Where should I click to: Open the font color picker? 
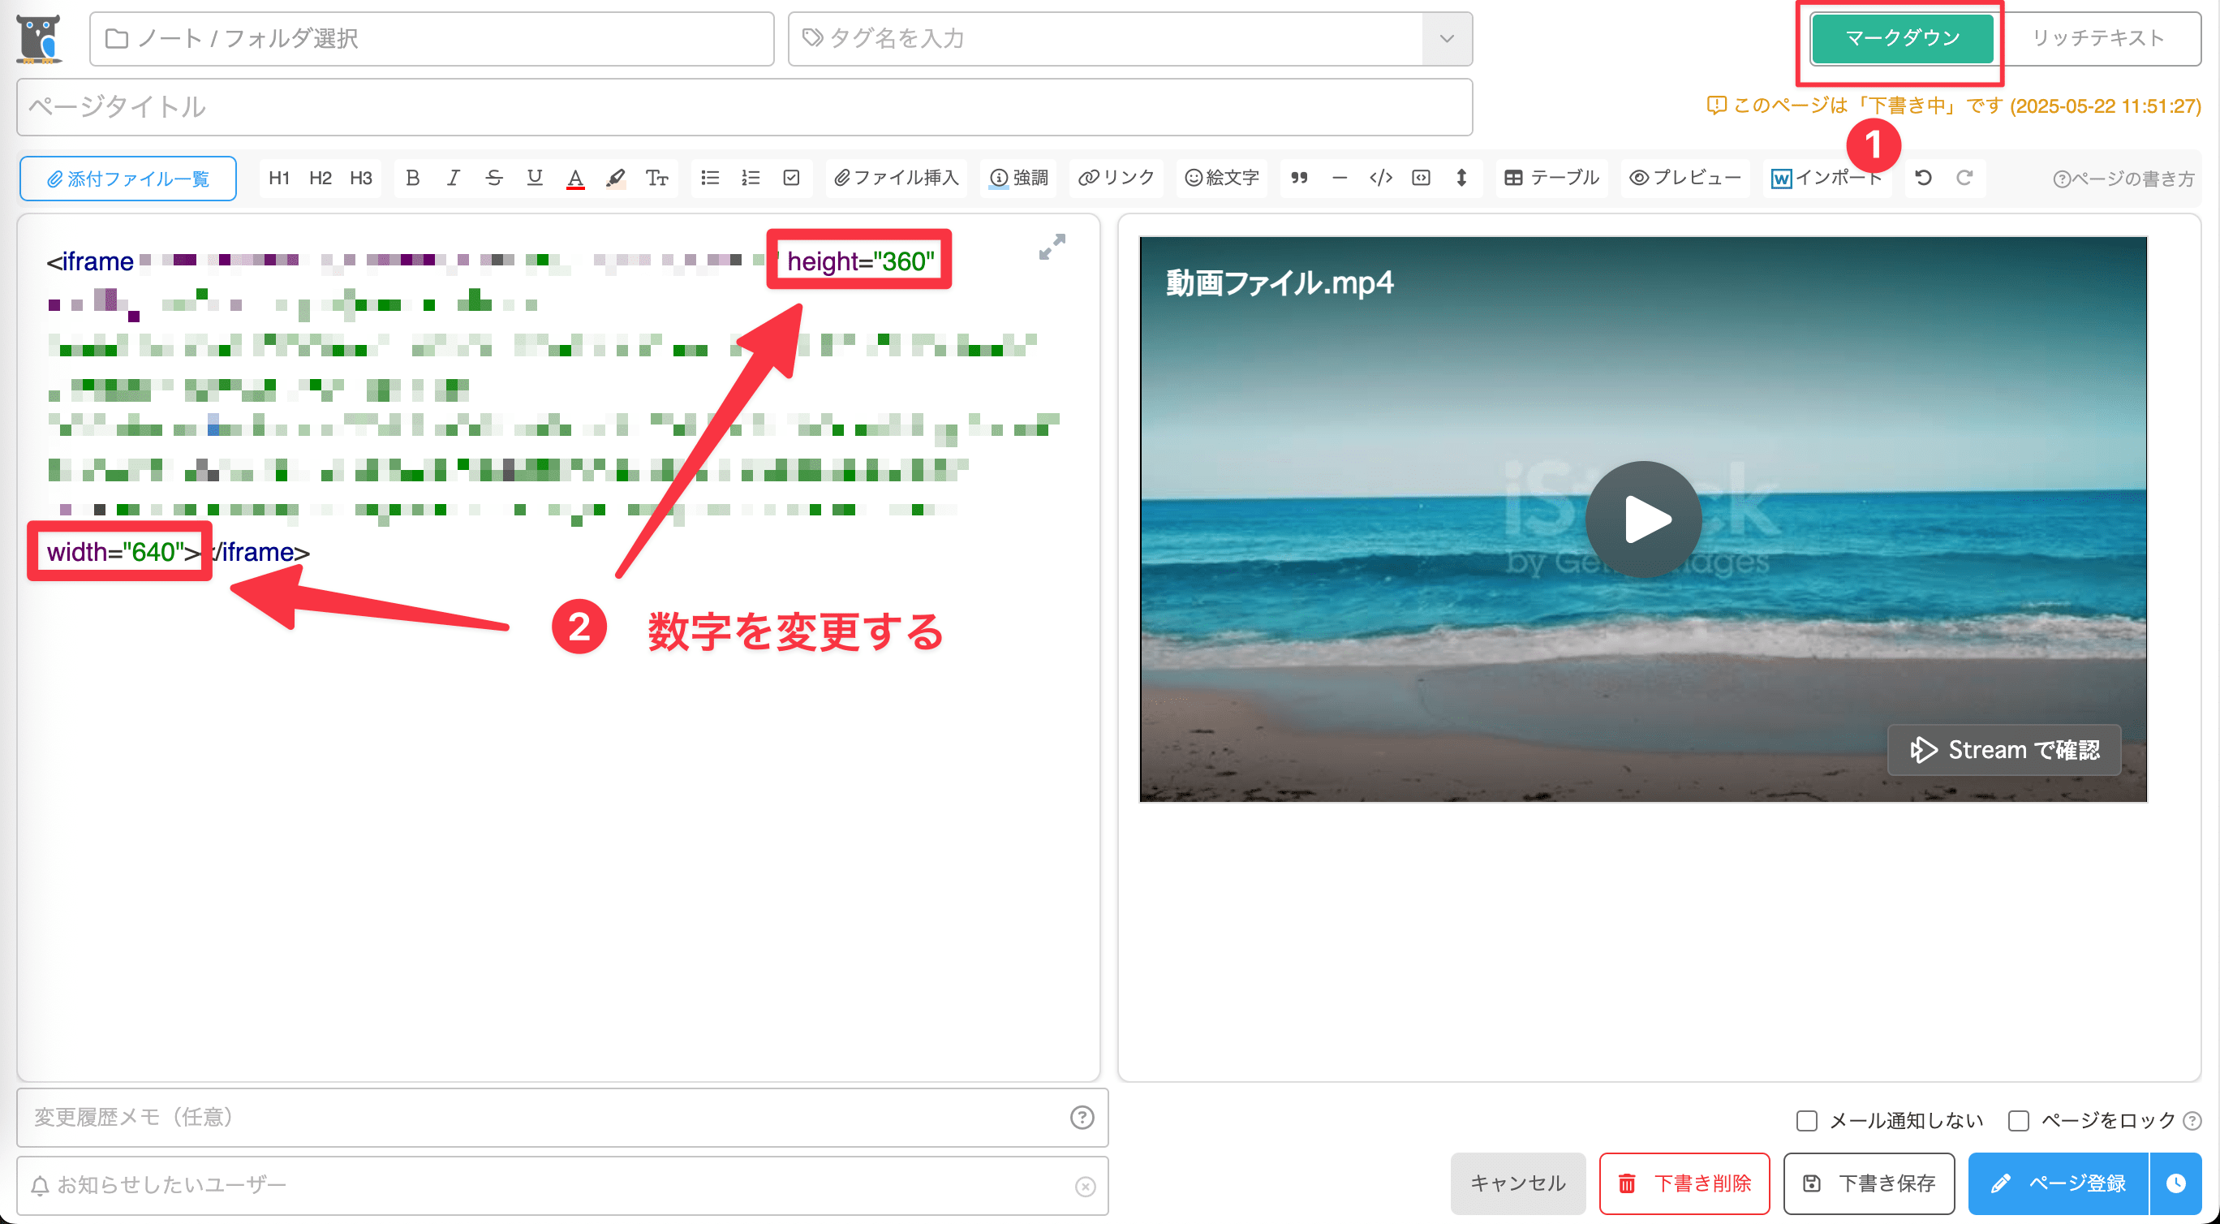[x=574, y=179]
